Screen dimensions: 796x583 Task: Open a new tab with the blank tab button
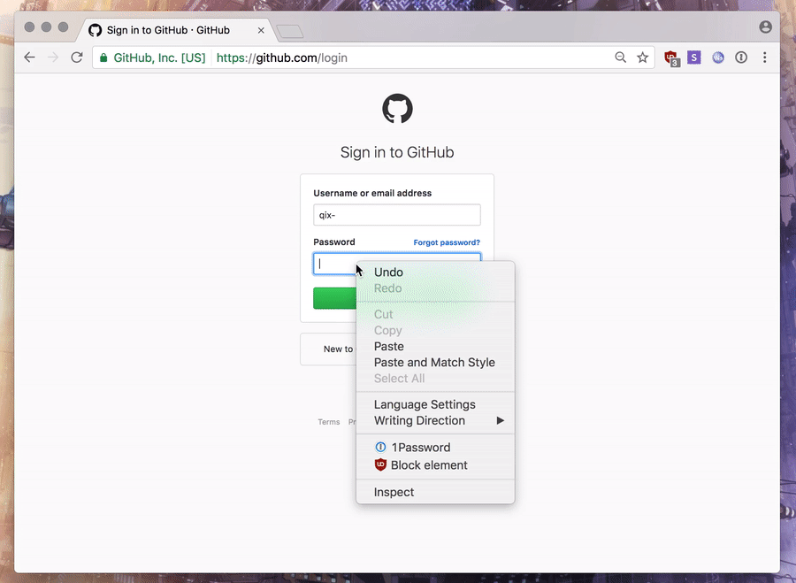(290, 32)
